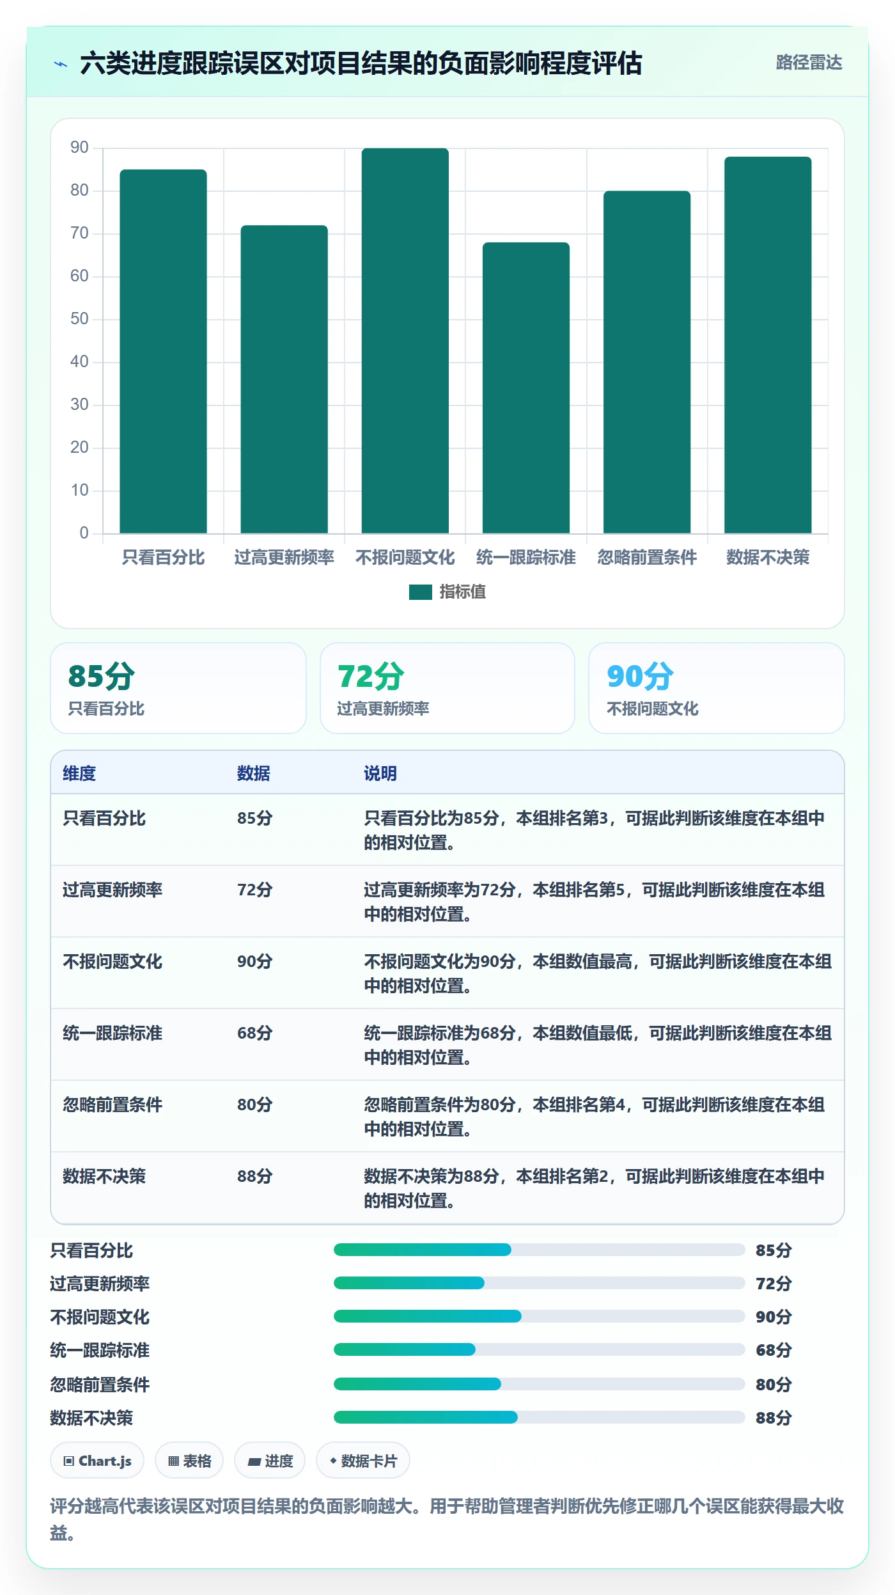Viewport: 895px width, 1595px height.
Task: Select the 表格 tag chip
Action: pyautogui.click(x=189, y=1461)
